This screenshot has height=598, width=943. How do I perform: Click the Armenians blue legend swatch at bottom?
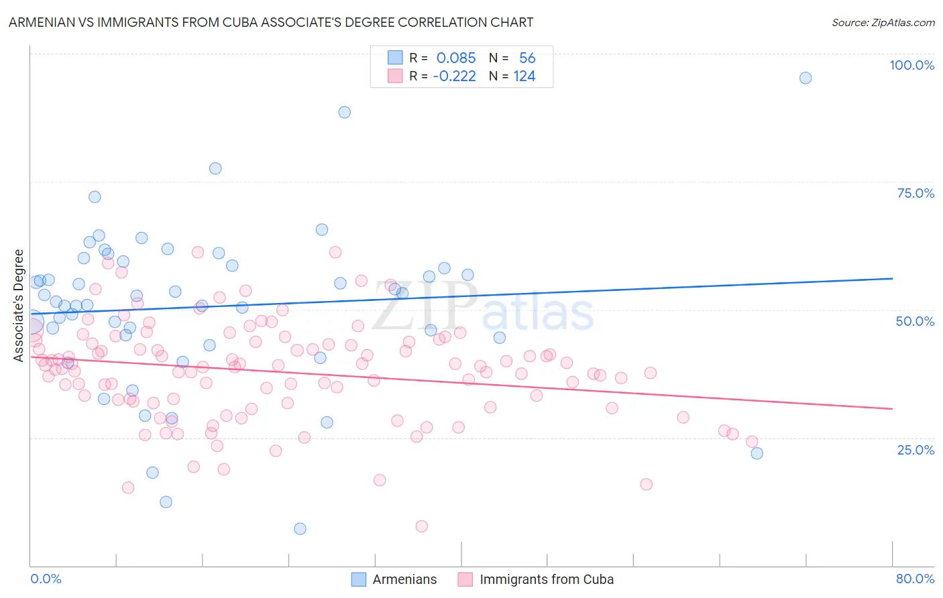(359, 579)
